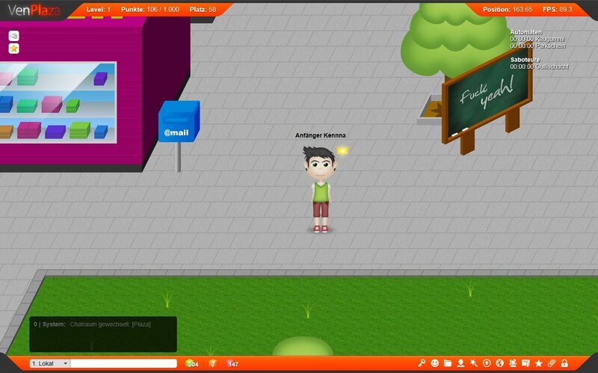
Task: Click the VenPlaza logo
Action: [34, 10]
